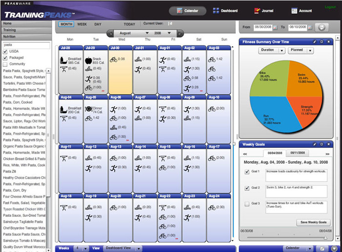Click the refresh date range button

[x=321, y=27]
